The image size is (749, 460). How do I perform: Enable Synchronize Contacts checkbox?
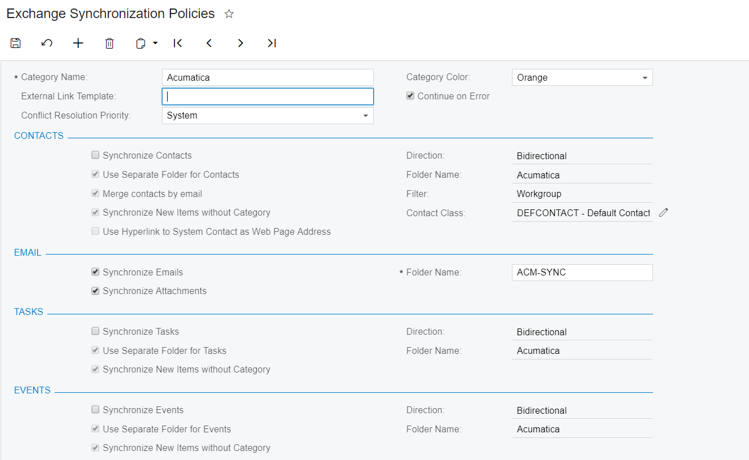[95, 155]
